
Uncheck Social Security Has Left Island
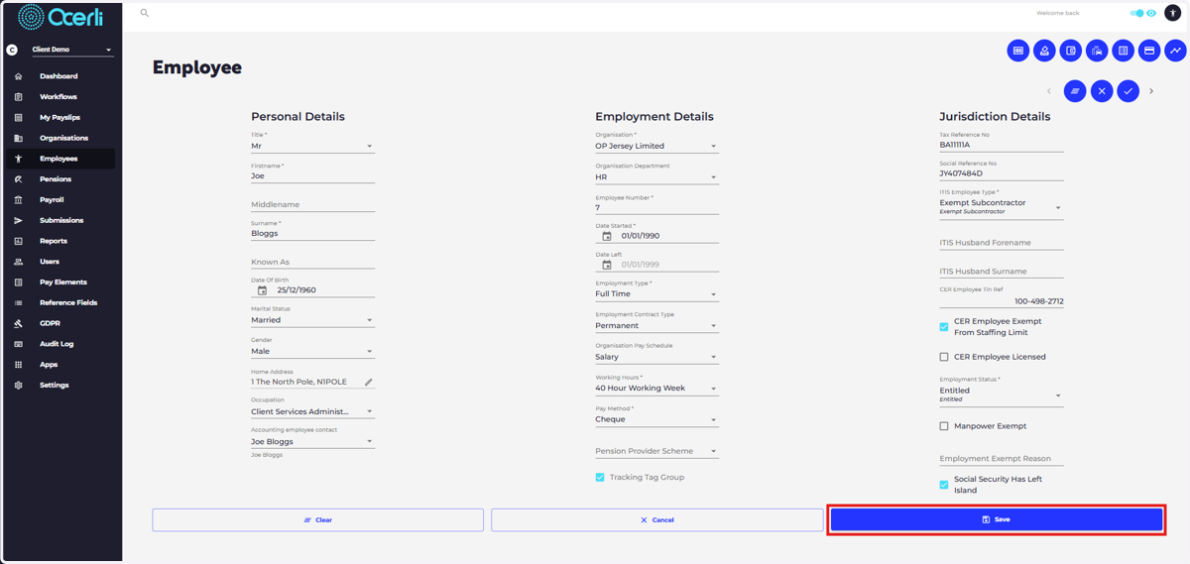pos(944,485)
